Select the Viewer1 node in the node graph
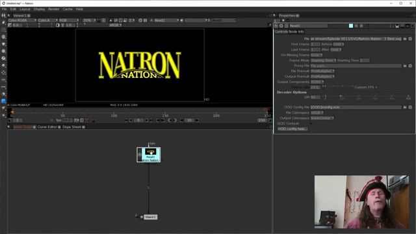The image size is (416, 234). (150, 217)
